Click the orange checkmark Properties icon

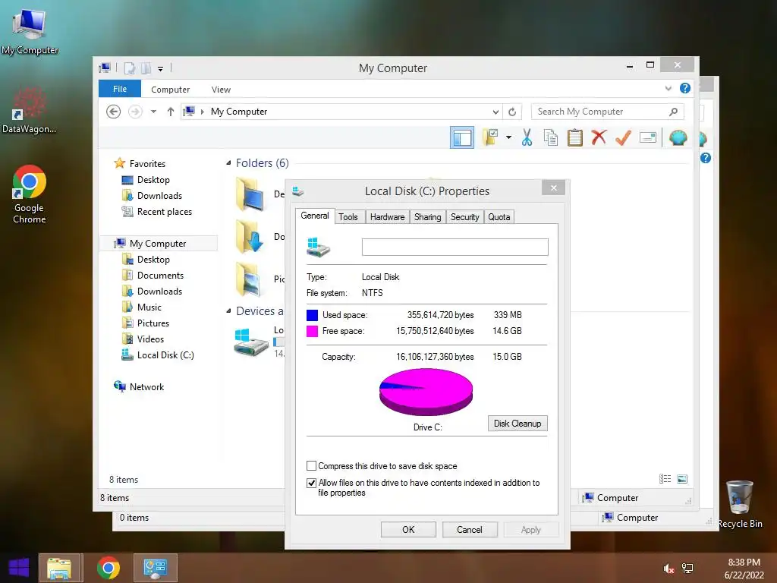pos(623,137)
